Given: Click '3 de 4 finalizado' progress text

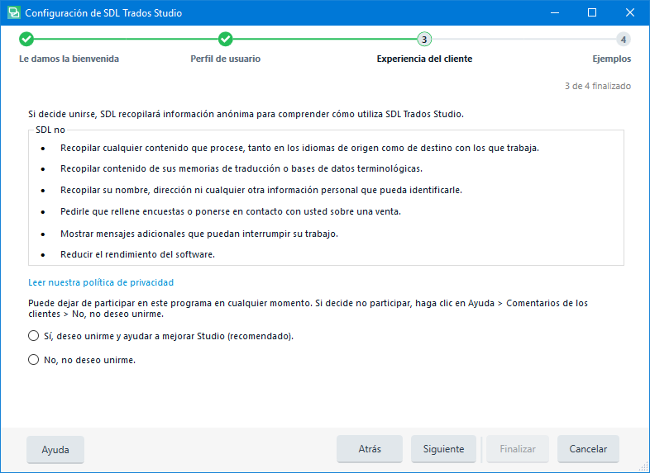Looking at the screenshot, I should pos(598,86).
